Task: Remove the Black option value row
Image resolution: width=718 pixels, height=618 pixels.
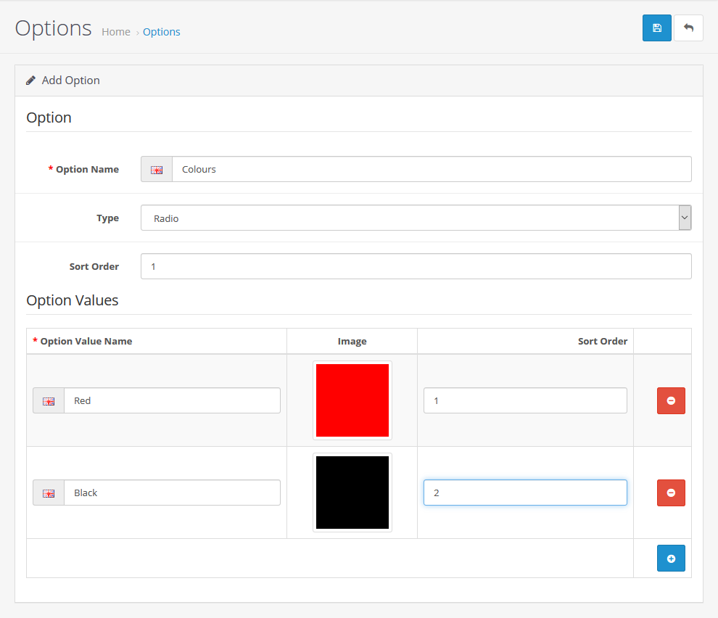Action: point(671,493)
